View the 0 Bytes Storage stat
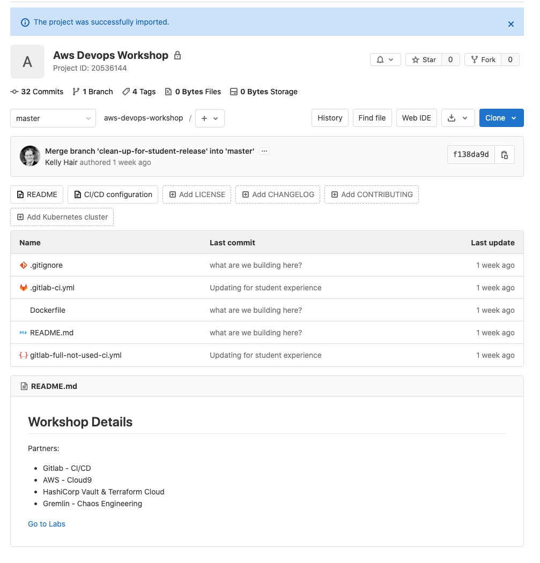Viewport: 540px width, 563px height. coord(263,92)
